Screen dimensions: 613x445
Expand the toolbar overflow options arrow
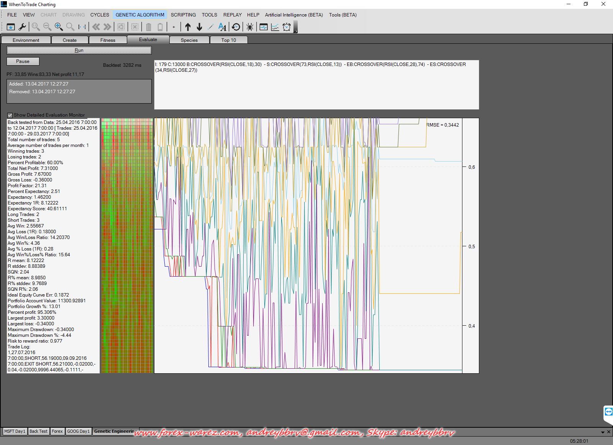pos(295,31)
